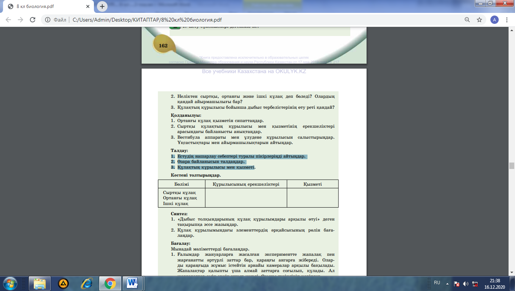Click the line "Ортаңғы құлақ қызметін сипаттаңдар."
Screen dimensions: 515x291
tap(220, 120)
